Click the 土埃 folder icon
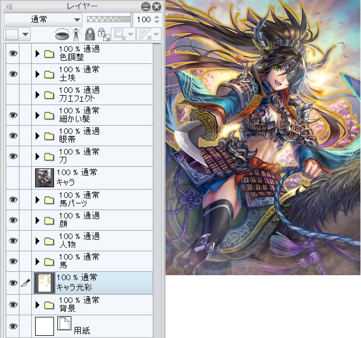This screenshot has height=338, width=361. 49,74
